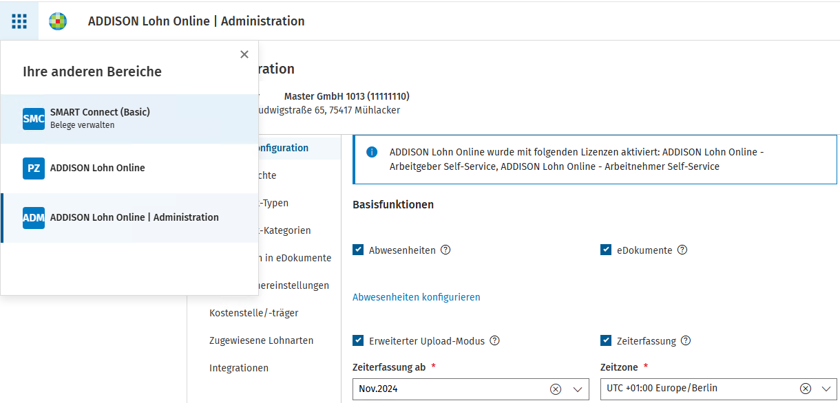Click the PZ icon for ADDISON Lohn Online
Screen dimensions: 840x403
point(34,168)
